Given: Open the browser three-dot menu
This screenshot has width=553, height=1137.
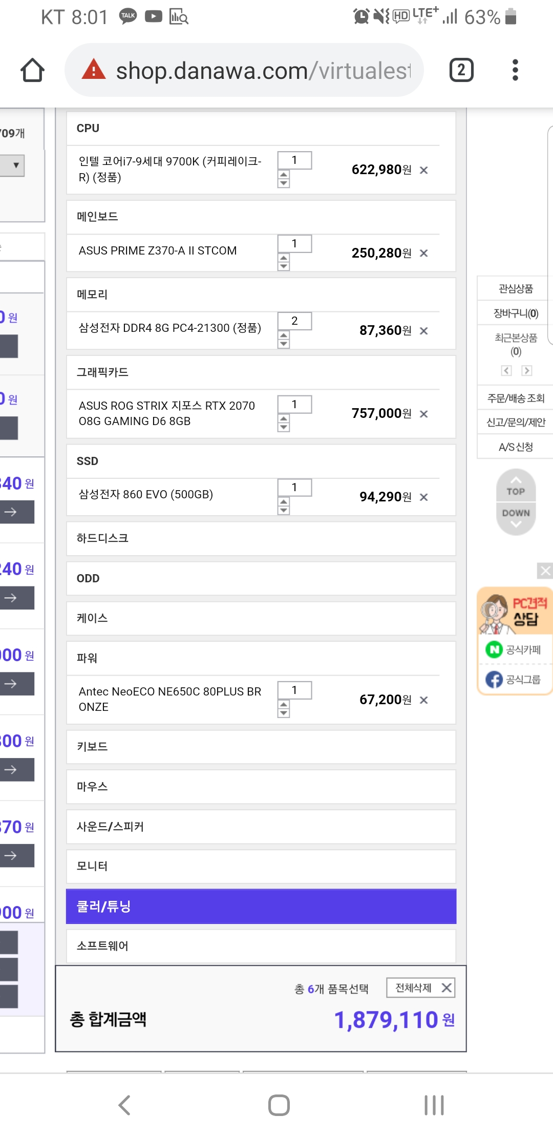Looking at the screenshot, I should (x=515, y=70).
